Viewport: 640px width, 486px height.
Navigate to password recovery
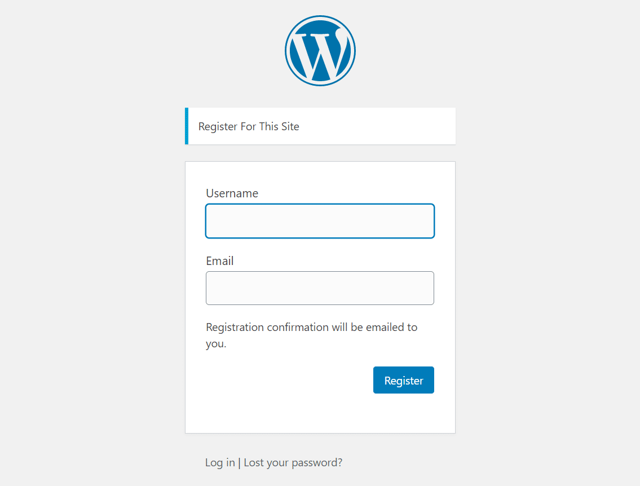[x=293, y=462]
